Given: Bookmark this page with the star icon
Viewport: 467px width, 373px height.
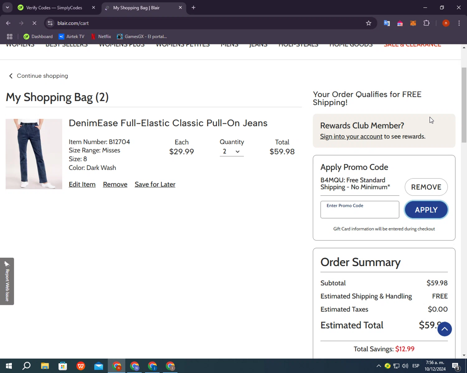Looking at the screenshot, I should pyautogui.click(x=369, y=23).
